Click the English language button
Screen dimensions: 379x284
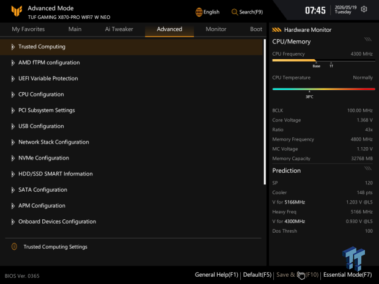208,12
